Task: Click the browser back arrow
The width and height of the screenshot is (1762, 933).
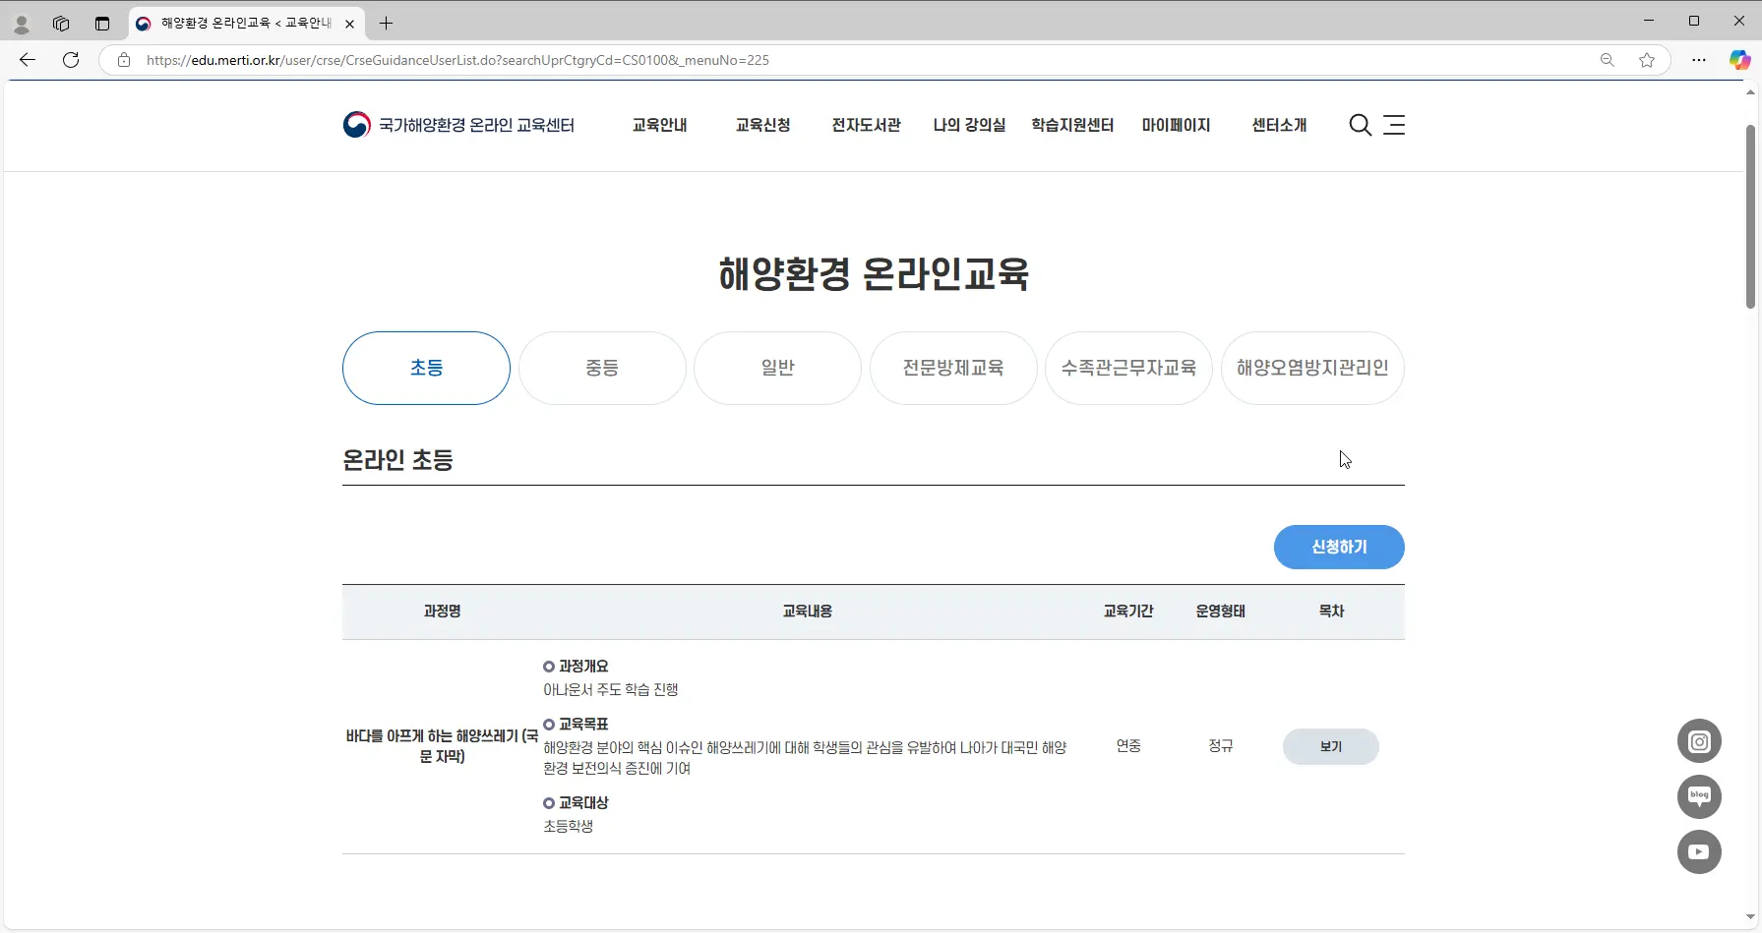Action: pos(28,60)
